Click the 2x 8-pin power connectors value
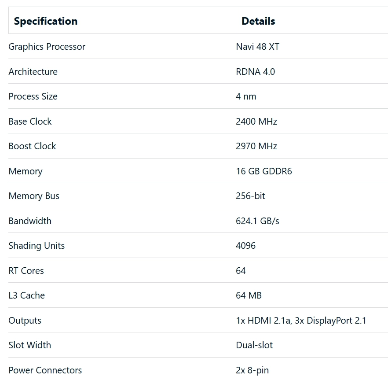This screenshot has height=380, width=388. coord(252,370)
